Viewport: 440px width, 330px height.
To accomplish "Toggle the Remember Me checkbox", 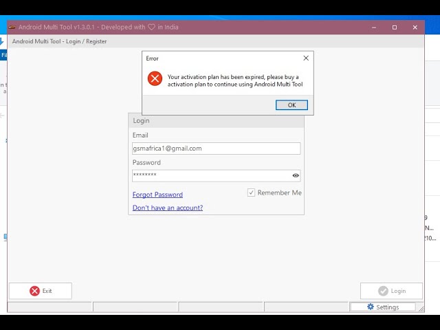I will point(251,192).
